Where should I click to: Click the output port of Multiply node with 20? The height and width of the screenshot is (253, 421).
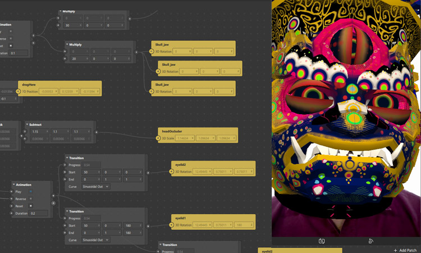pos(136,52)
